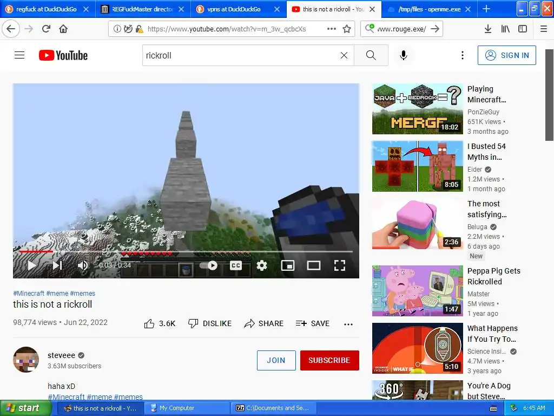Screen dimensions: 554x416
Task: Toggle closed captions CC button
Action: point(236,265)
